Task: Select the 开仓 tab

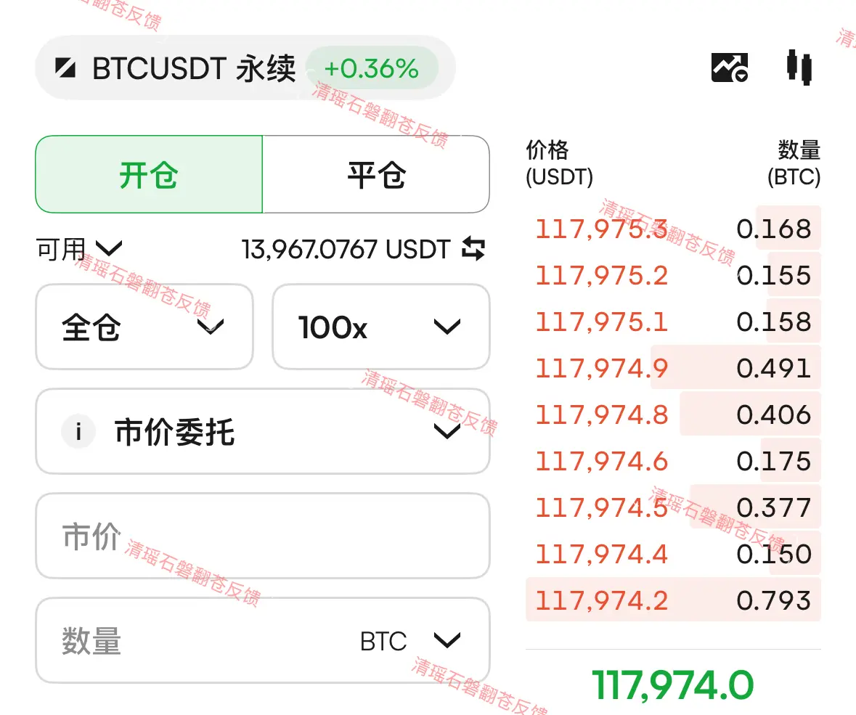Action: [149, 175]
